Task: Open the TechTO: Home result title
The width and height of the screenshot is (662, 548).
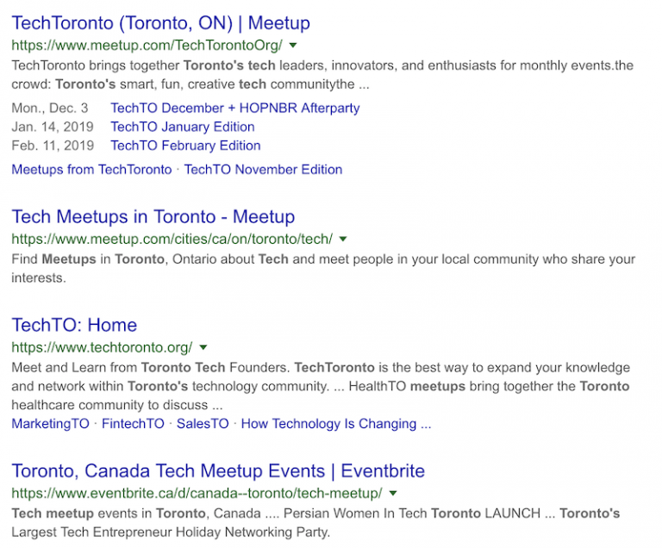Action: coord(74,326)
